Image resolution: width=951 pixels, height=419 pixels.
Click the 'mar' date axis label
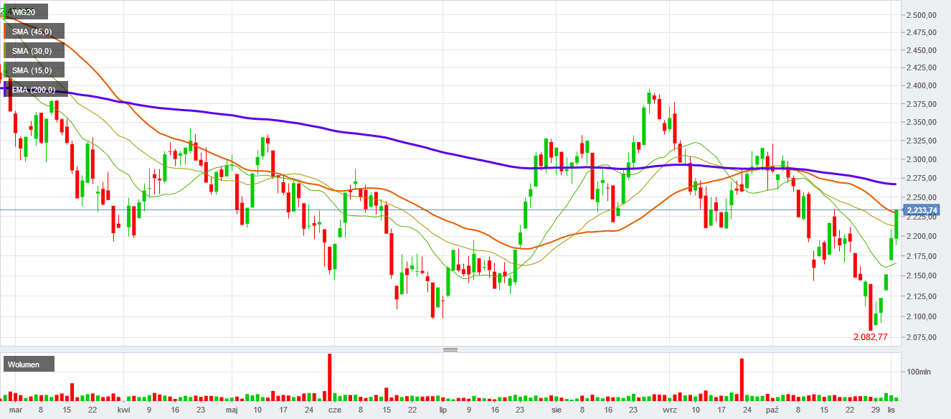[x=15, y=410]
